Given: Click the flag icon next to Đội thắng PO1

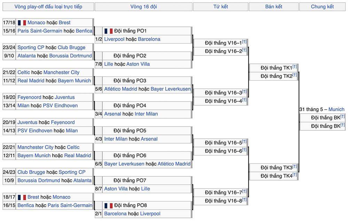Looking at the screenshot, I should (x=108, y=31).
